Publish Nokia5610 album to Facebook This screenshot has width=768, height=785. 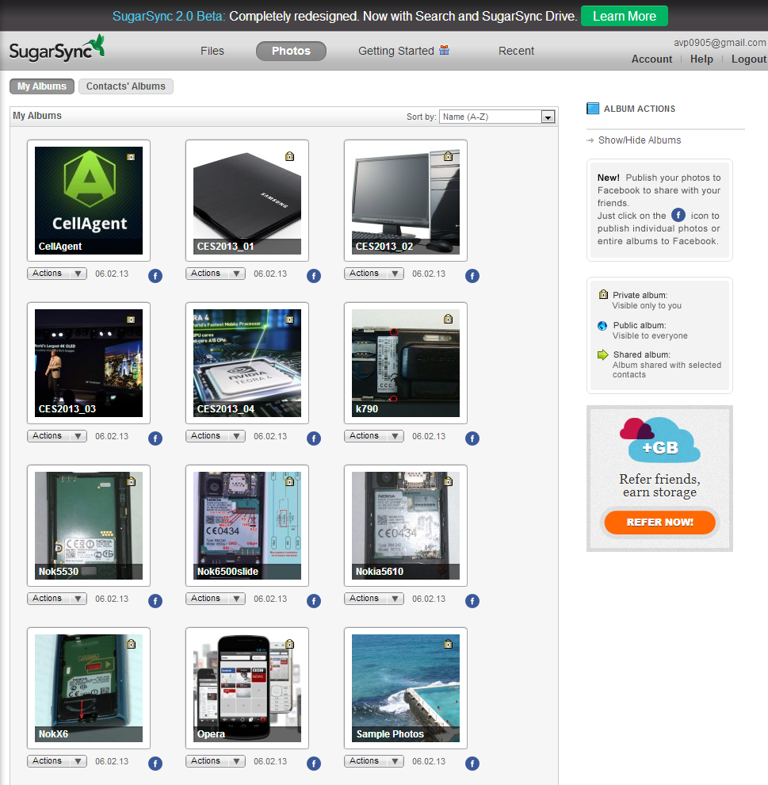coord(472,601)
